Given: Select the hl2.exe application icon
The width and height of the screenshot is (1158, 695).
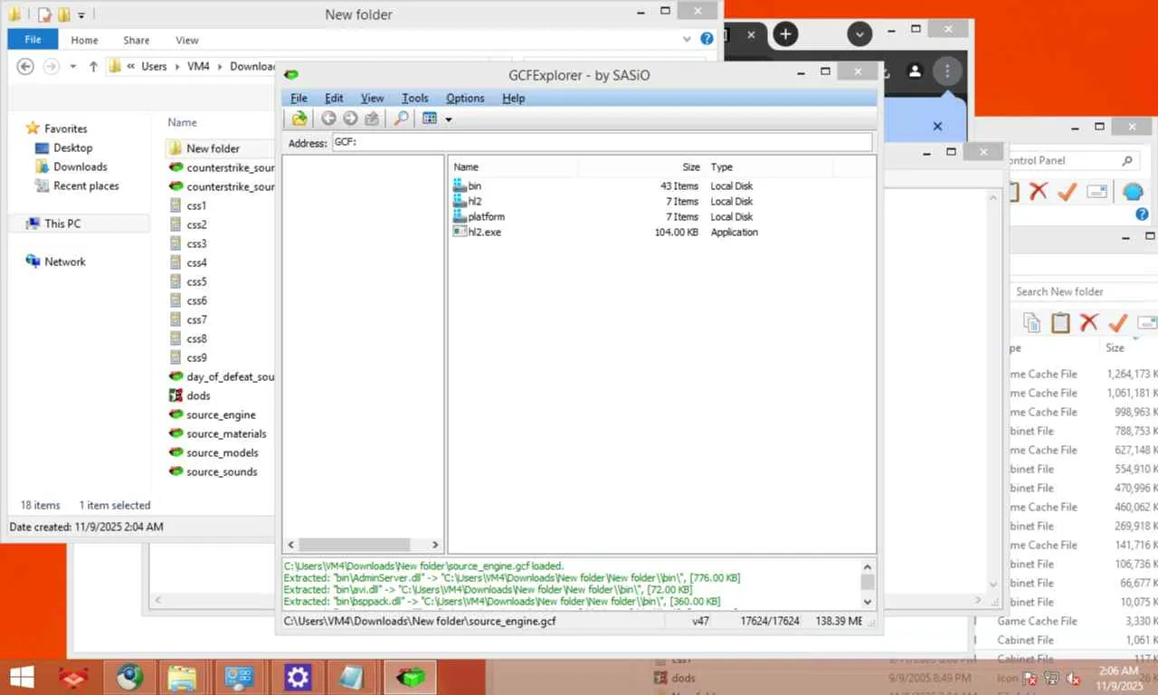Looking at the screenshot, I should (x=460, y=233).
